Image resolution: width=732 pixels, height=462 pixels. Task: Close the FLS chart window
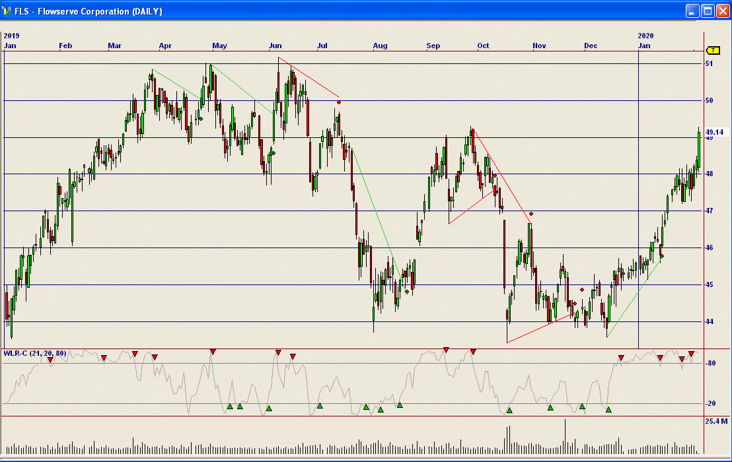click(x=723, y=11)
